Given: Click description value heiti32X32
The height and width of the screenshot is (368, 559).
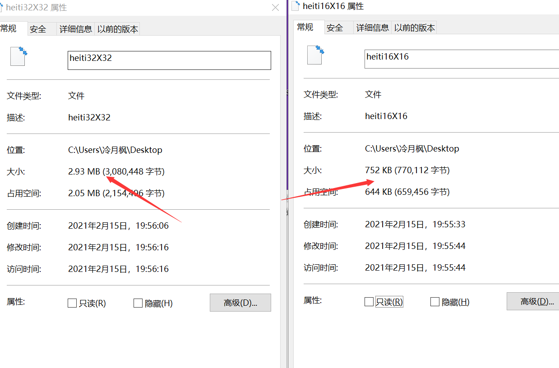Looking at the screenshot, I should tap(89, 118).
